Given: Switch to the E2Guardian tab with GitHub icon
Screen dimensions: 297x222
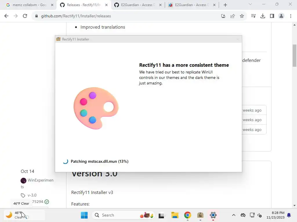Looking at the screenshot, I should [x=138, y=5].
